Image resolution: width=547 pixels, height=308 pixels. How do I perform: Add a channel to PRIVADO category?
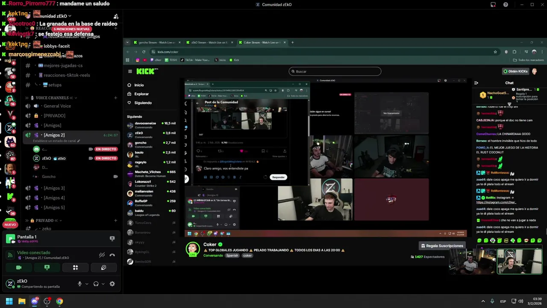pos(115,221)
